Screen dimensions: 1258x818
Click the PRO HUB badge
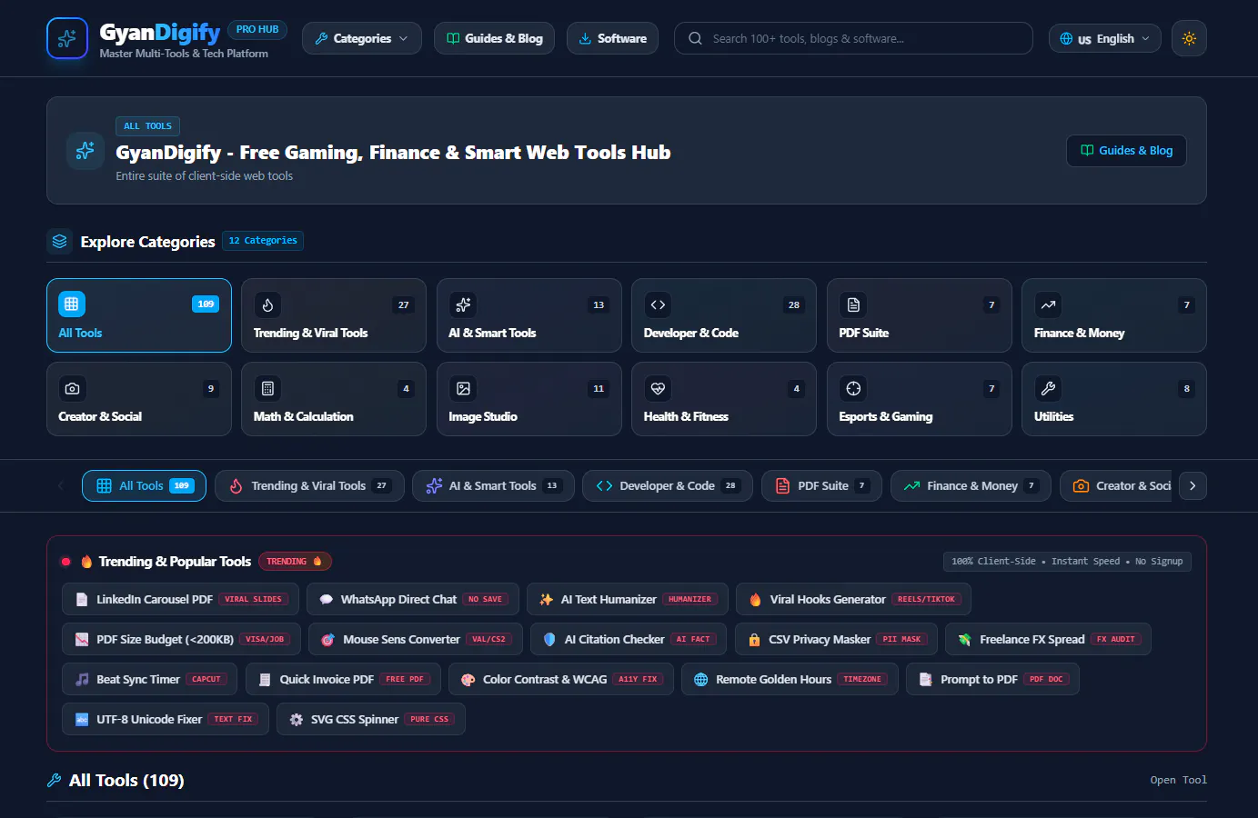[x=257, y=30]
